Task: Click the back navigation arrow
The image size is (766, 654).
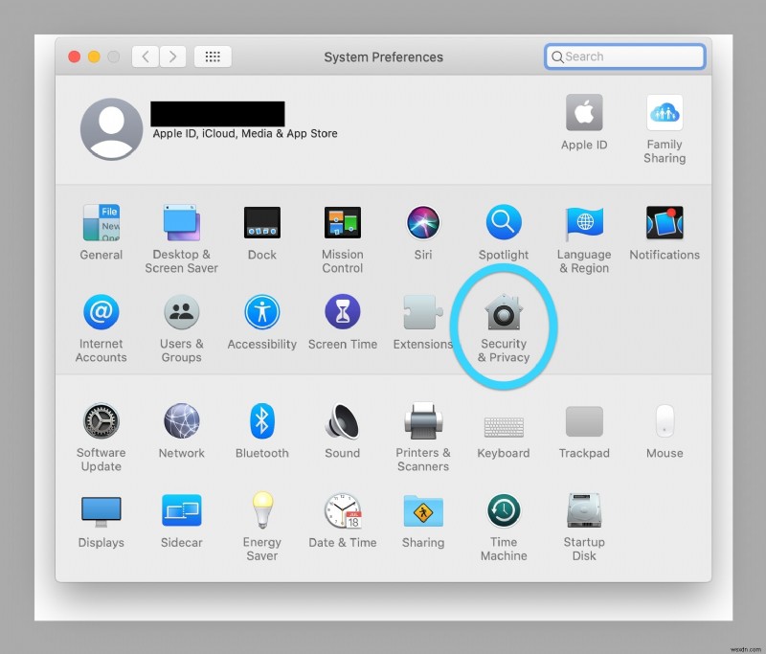Action: 144,56
